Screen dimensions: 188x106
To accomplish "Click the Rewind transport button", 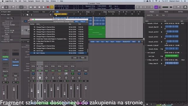I will click(x=31, y=7).
